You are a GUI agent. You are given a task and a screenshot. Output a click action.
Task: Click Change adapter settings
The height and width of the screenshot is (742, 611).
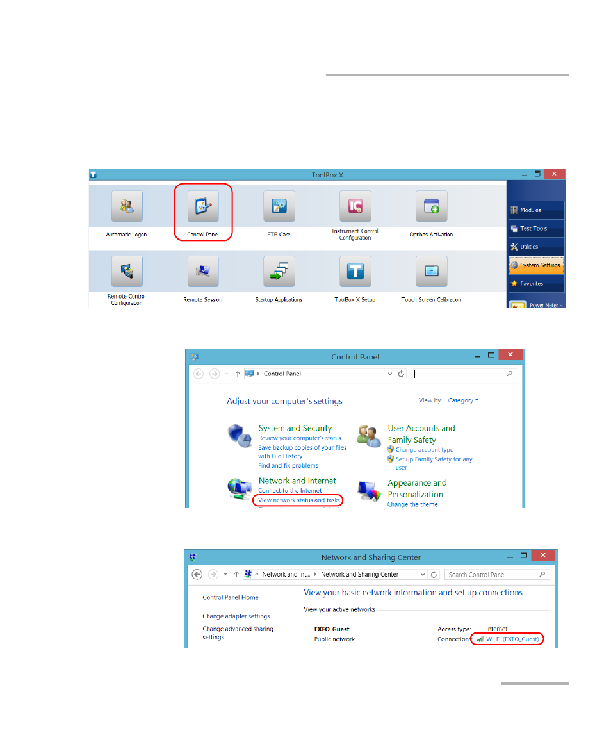pos(236,616)
